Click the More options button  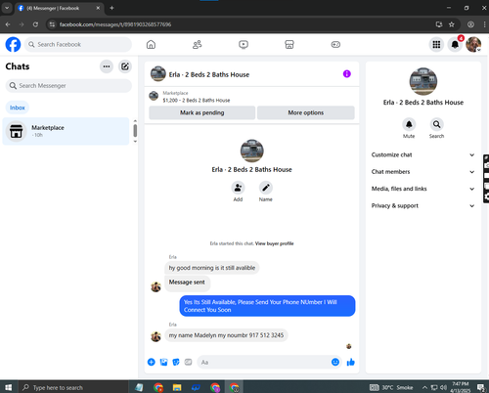click(306, 112)
